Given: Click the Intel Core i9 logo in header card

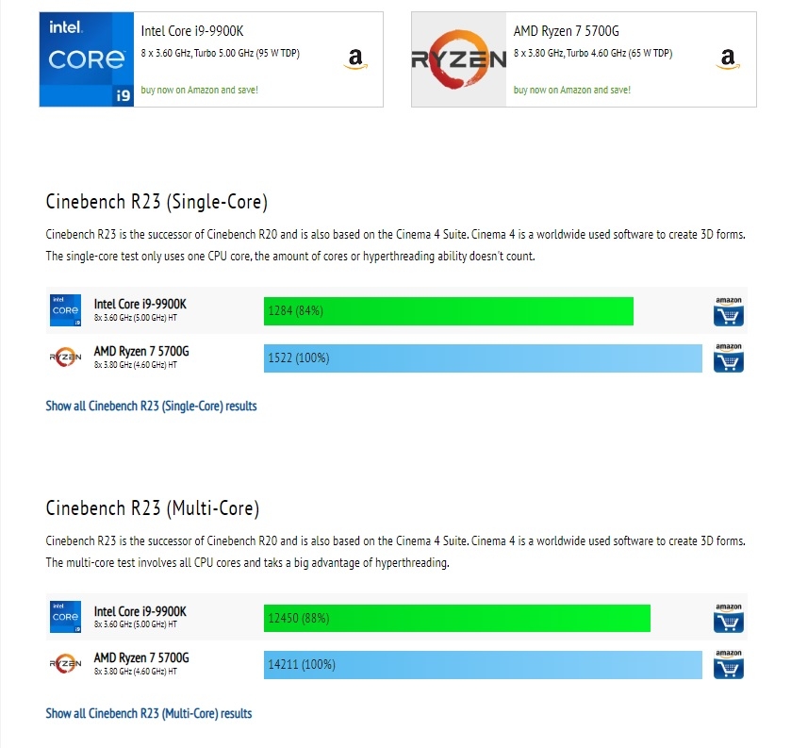Looking at the screenshot, I should (87, 59).
